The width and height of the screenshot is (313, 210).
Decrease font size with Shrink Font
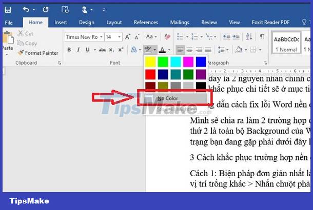(137, 37)
